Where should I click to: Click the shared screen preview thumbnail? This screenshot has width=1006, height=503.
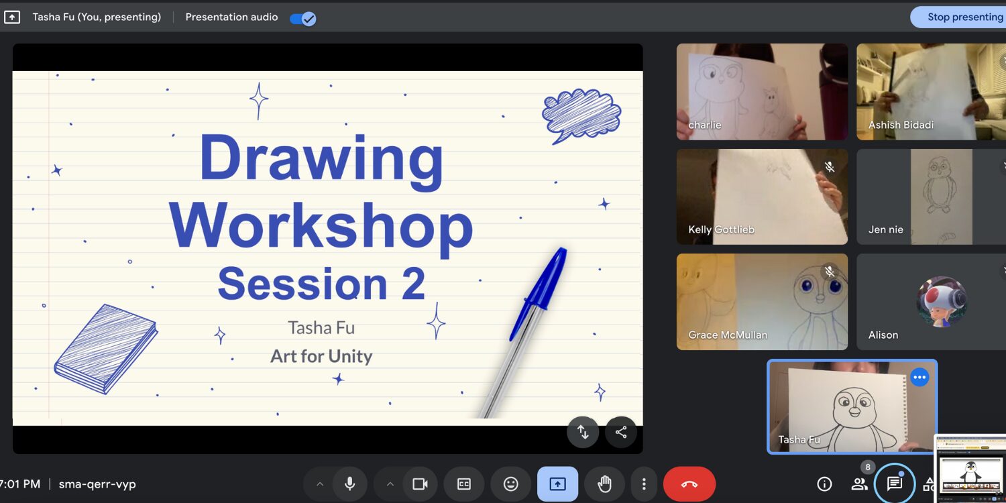[970, 469]
